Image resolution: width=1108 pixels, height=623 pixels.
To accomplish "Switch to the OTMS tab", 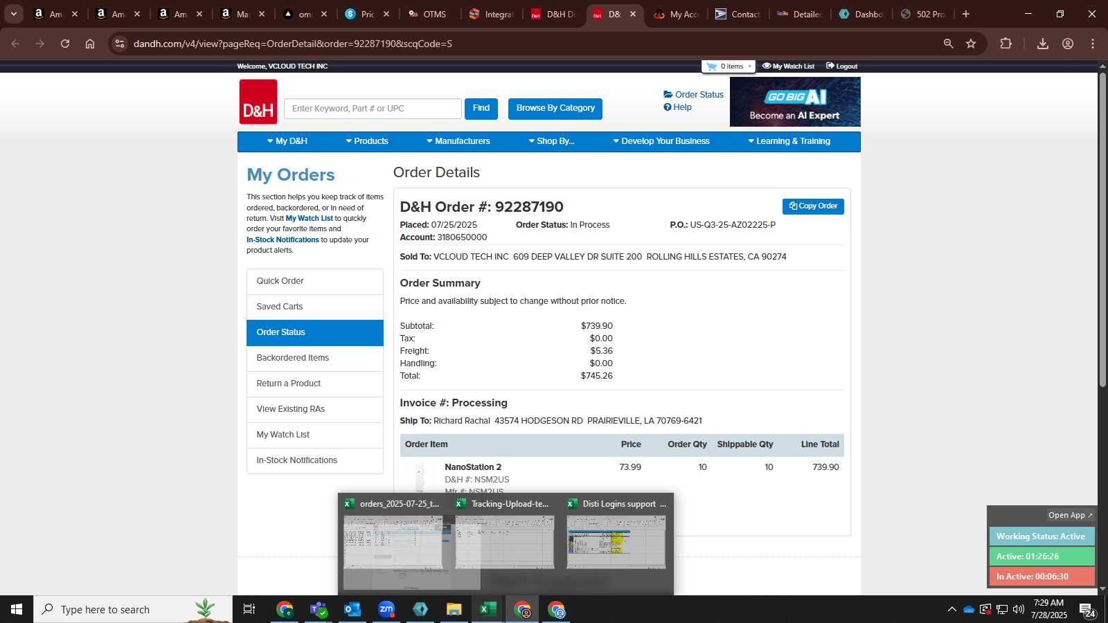I will click(428, 14).
